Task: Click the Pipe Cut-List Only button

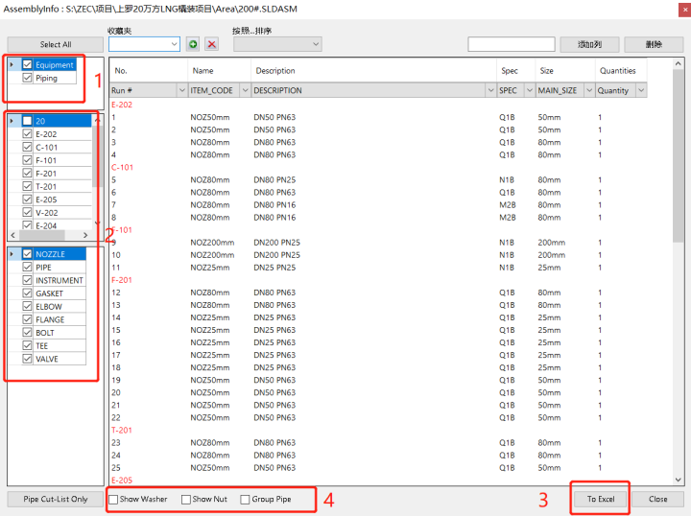Action: tap(56, 500)
